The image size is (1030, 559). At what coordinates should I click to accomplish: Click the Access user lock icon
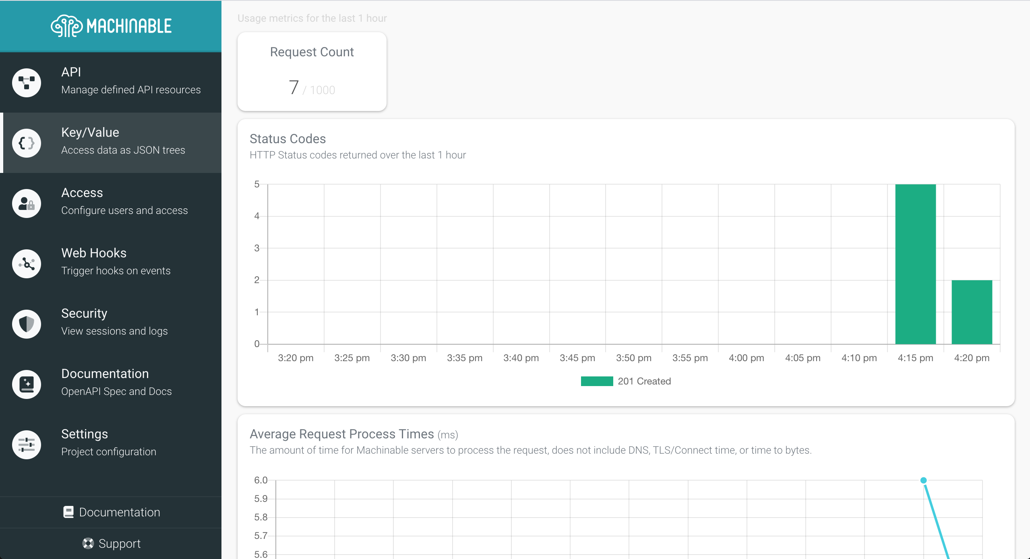point(27,203)
